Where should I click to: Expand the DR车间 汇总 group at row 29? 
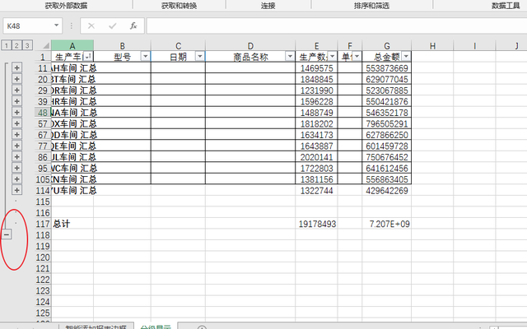[x=16, y=90]
